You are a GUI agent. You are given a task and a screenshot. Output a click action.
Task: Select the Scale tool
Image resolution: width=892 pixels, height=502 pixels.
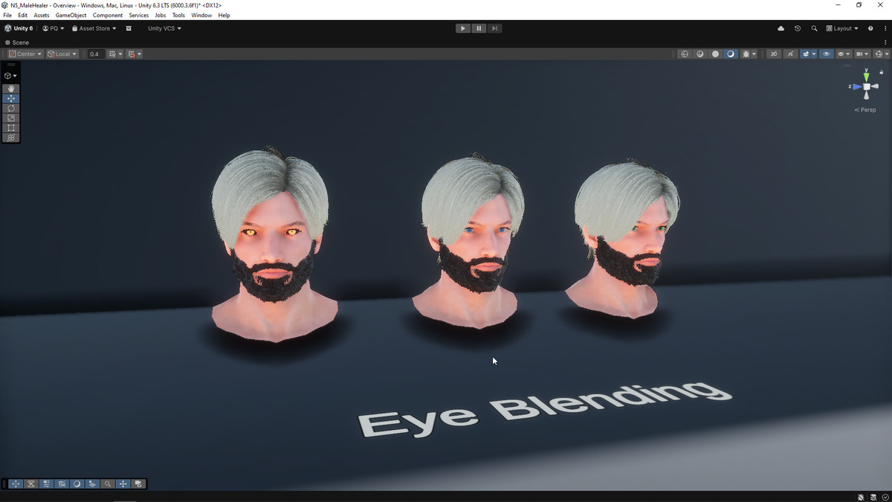click(x=11, y=118)
